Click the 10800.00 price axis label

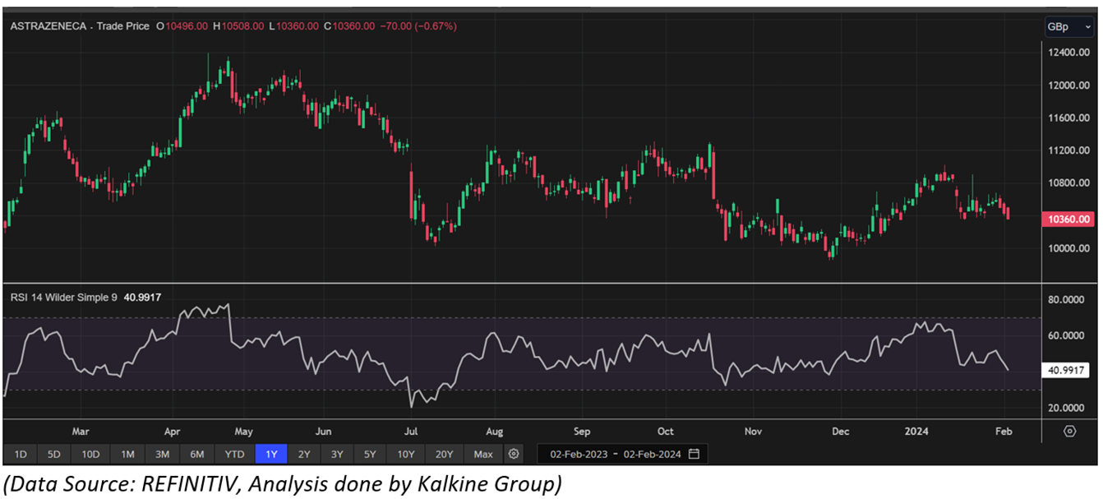(1068, 183)
